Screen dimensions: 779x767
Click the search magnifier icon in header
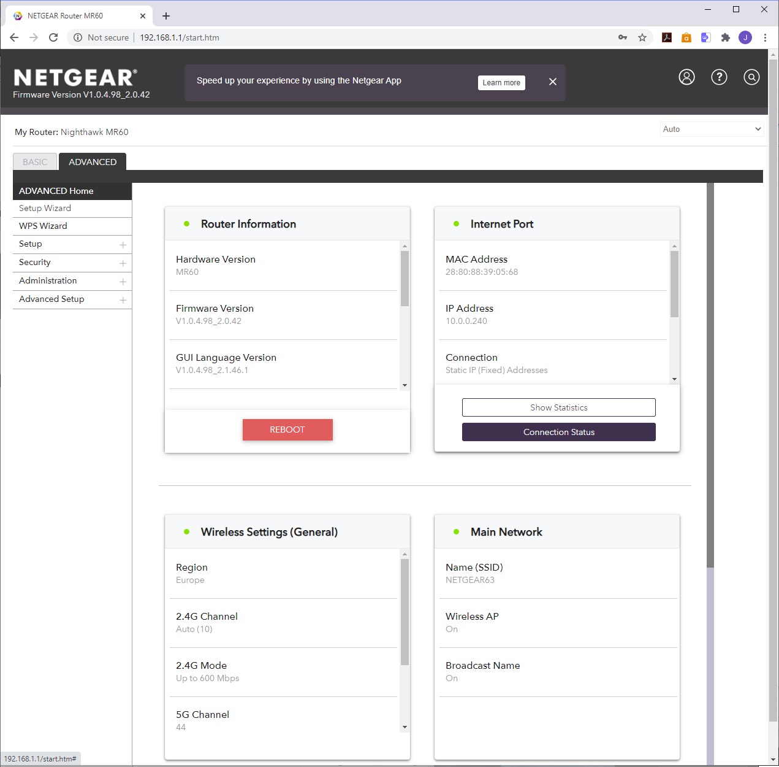pyautogui.click(x=751, y=77)
